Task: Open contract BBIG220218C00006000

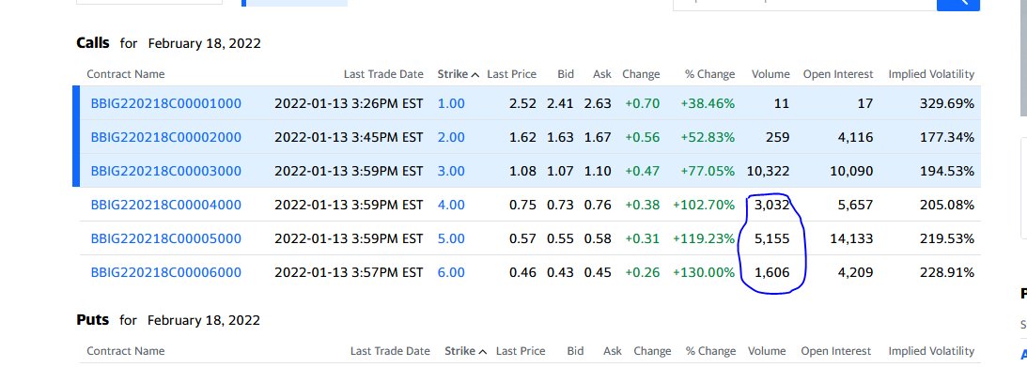Action: 165,272
